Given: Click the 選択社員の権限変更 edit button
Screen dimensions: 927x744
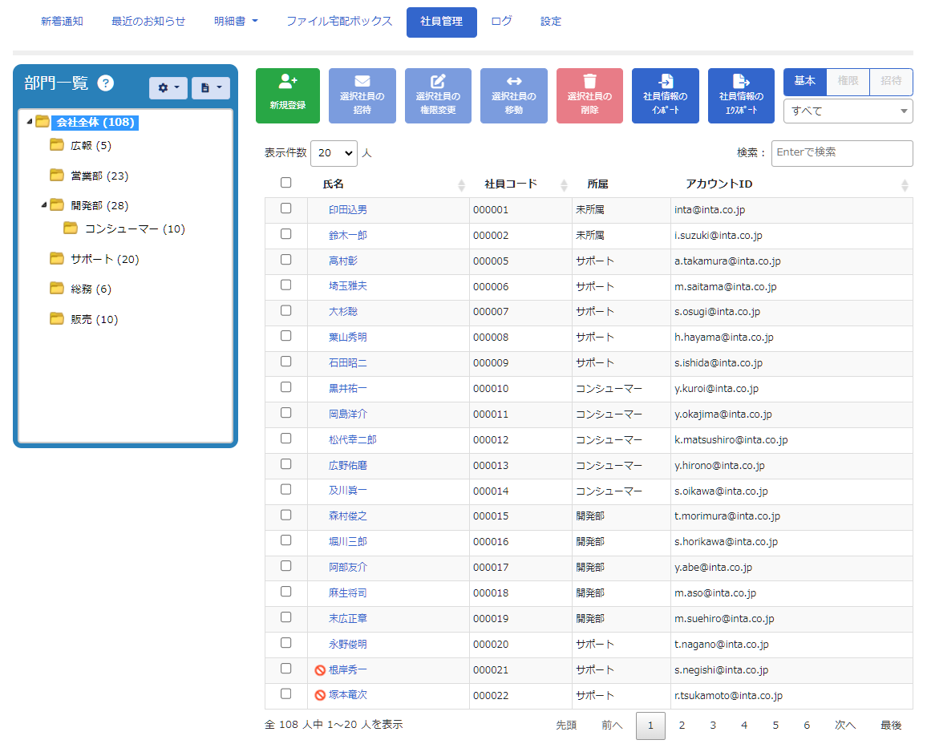Looking at the screenshot, I should tap(438, 95).
